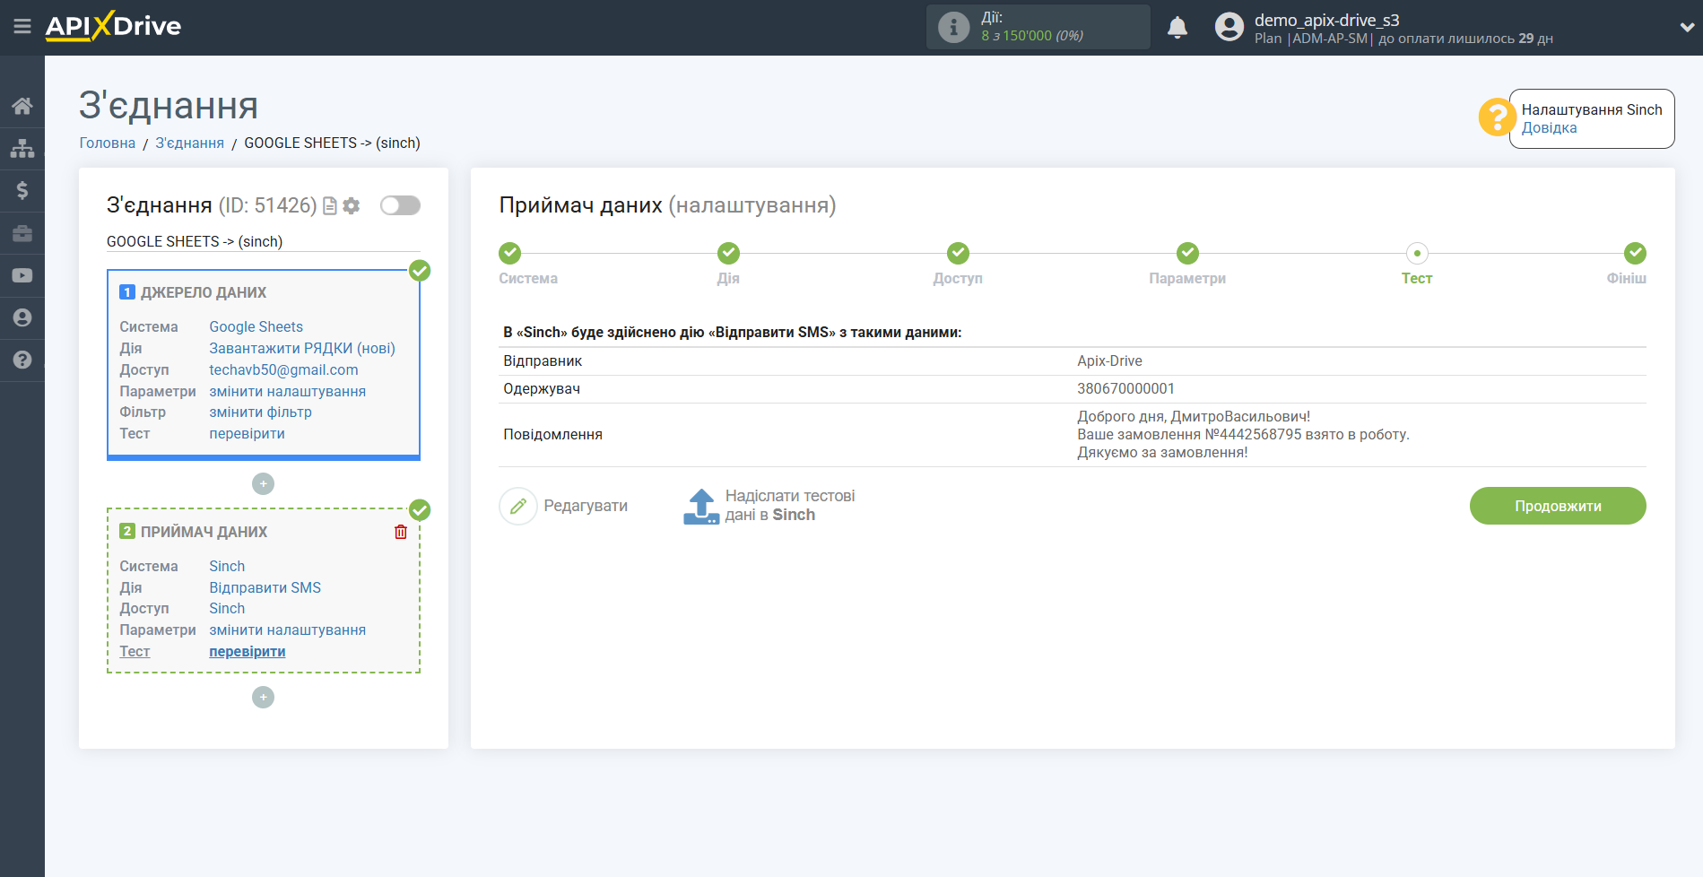This screenshot has width=1703, height=877.
Task: Click Налаштування Sinch help title
Action: [x=1592, y=109]
